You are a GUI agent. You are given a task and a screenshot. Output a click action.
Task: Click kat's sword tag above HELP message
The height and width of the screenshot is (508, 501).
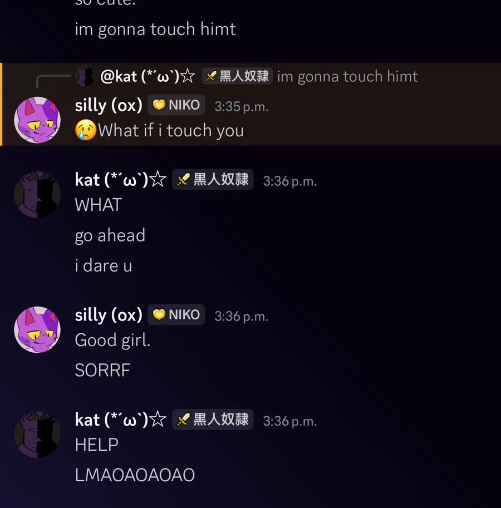pos(213,420)
